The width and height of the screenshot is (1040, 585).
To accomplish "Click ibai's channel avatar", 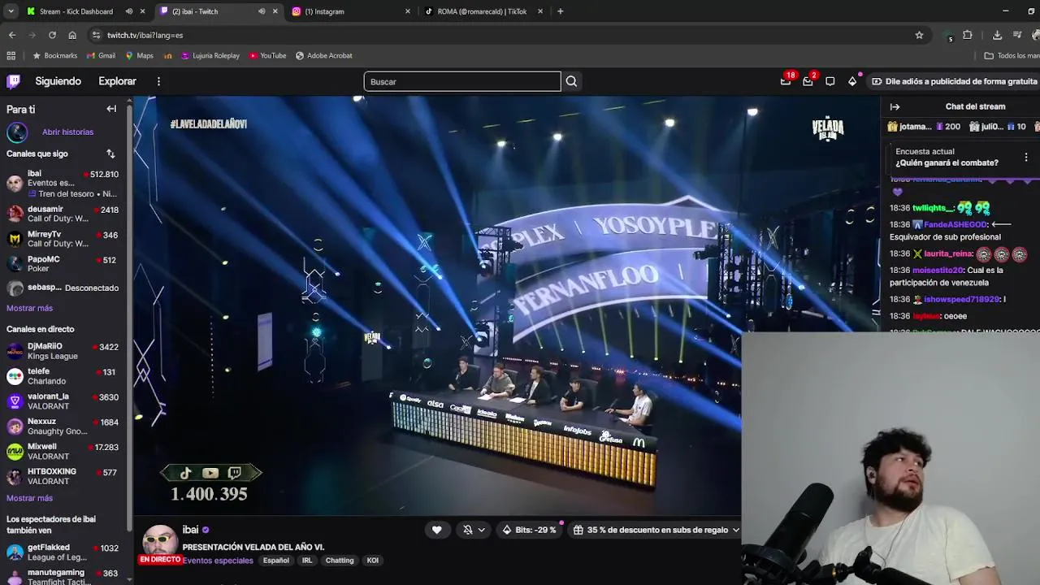I will [160, 542].
